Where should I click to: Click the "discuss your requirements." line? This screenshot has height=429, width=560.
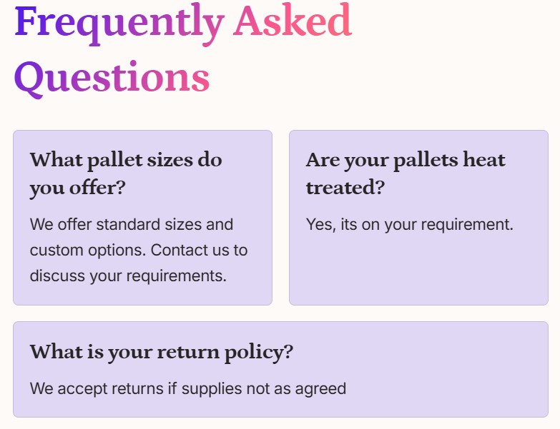point(128,276)
